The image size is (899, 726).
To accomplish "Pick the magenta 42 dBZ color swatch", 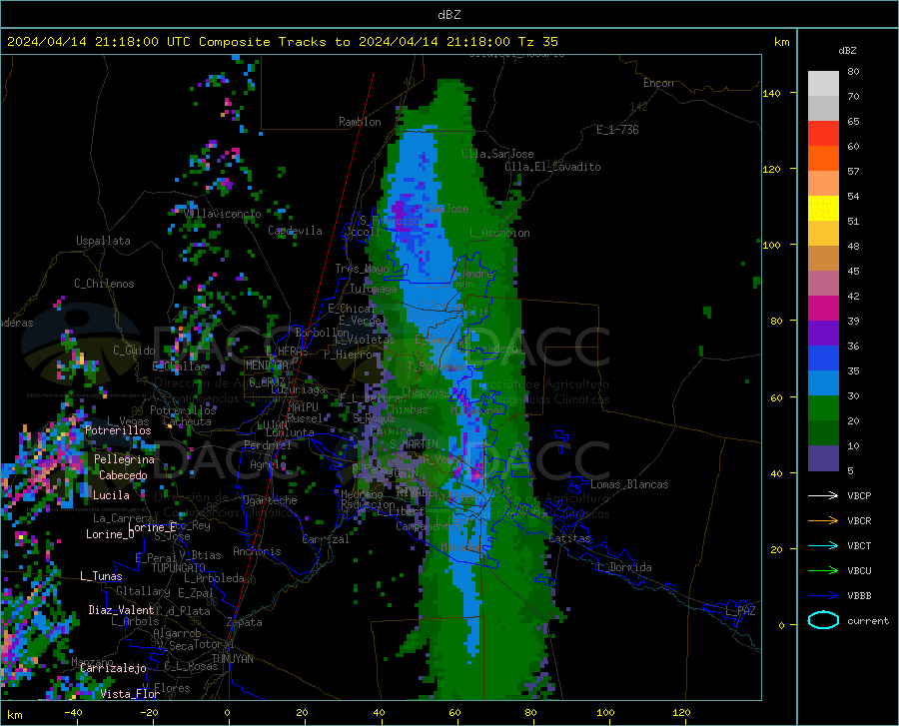I will click(823, 309).
